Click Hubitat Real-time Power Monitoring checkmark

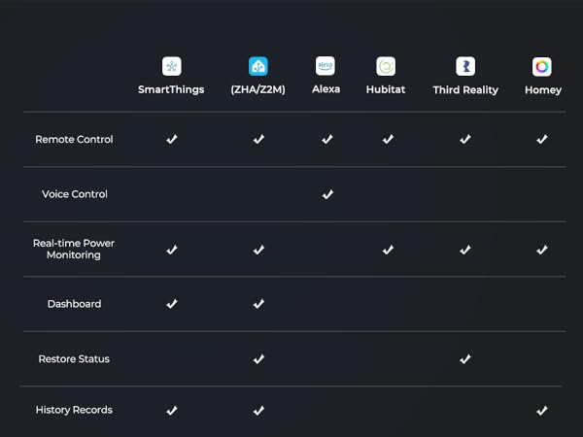tap(388, 250)
